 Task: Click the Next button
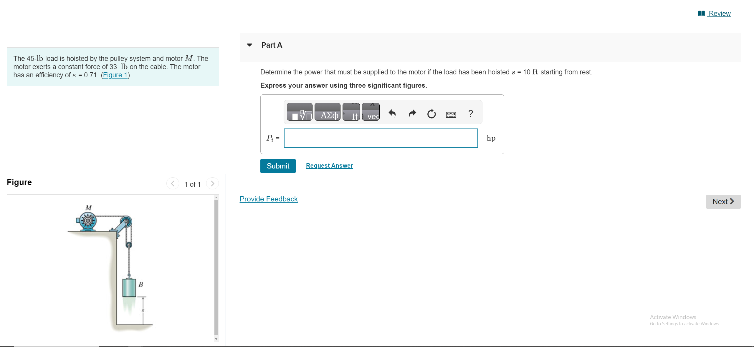(x=723, y=202)
